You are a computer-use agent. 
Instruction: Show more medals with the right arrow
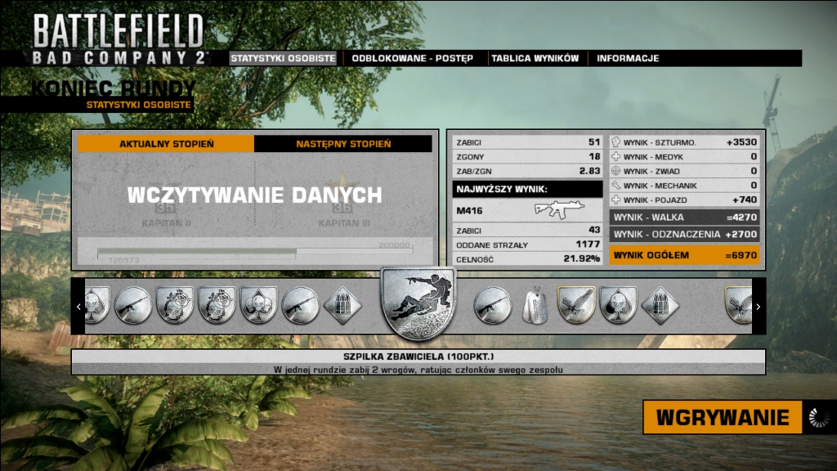coord(759,307)
